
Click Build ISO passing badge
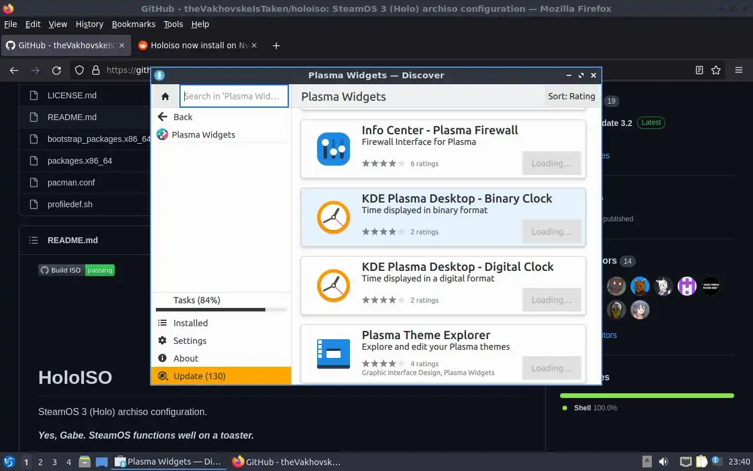pos(76,270)
